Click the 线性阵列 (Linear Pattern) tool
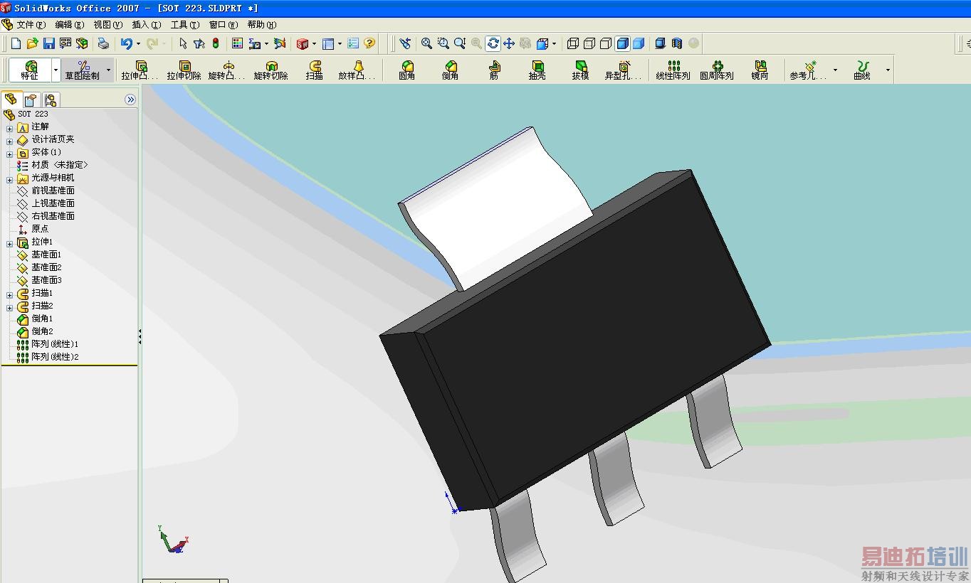971x583 pixels. pos(673,70)
